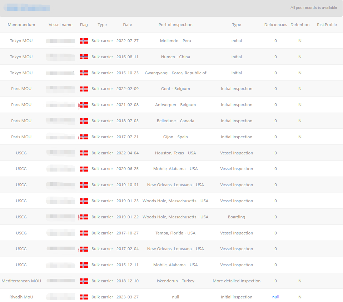This screenshot has width=343, height=302.
Task: Click the Memorandum column header
Action: tap(21, 25)
